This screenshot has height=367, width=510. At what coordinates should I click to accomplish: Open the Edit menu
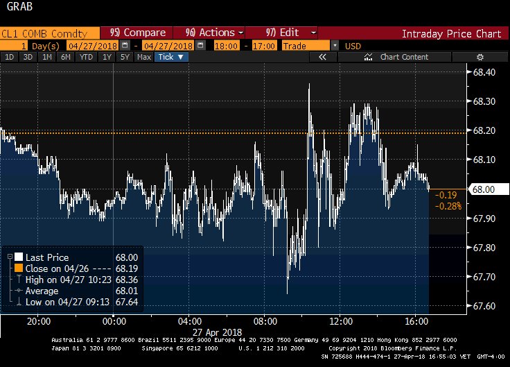291,33
